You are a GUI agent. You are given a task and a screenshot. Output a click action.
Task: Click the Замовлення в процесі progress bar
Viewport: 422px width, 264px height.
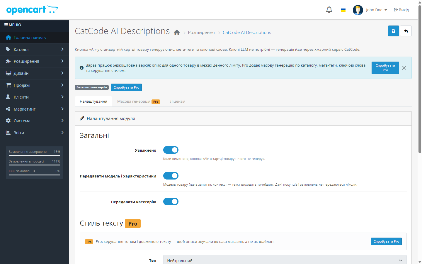coord(34,165)
